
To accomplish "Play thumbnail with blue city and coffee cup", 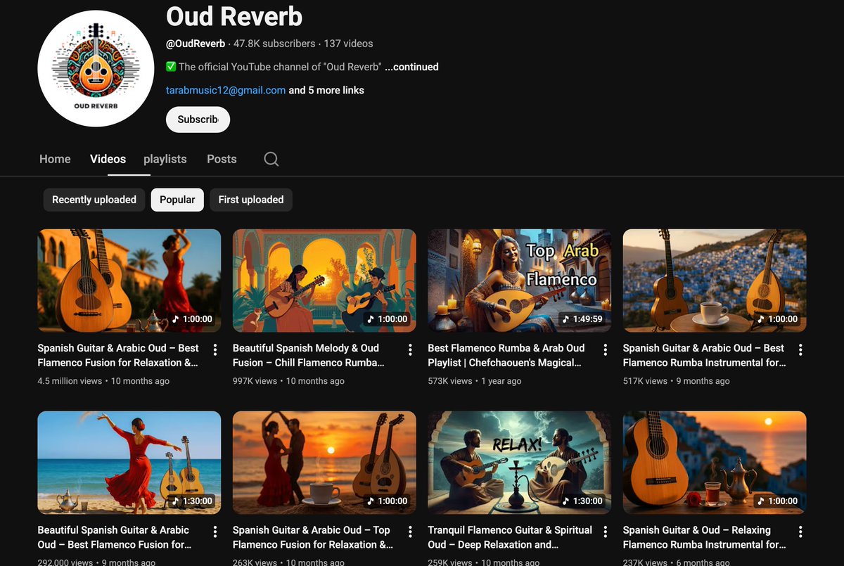I will pos(715,281).
